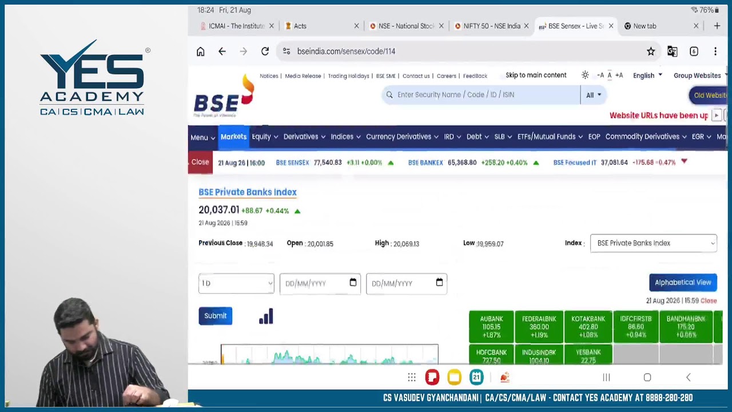Viewport: 732px width, 412px height.
Task: Open a new browser tab
Action: (717, 26)
